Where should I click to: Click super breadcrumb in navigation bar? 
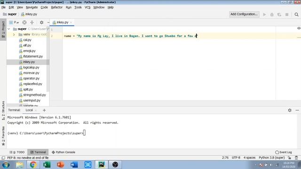(10, 14)
